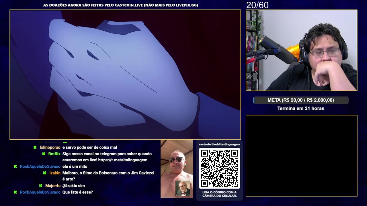Click Kick badge beside lolinoporao
The image size is (367, 206).
[35, 147]
